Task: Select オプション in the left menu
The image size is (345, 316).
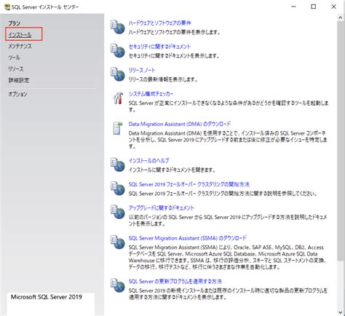Action: click(17, 94)
